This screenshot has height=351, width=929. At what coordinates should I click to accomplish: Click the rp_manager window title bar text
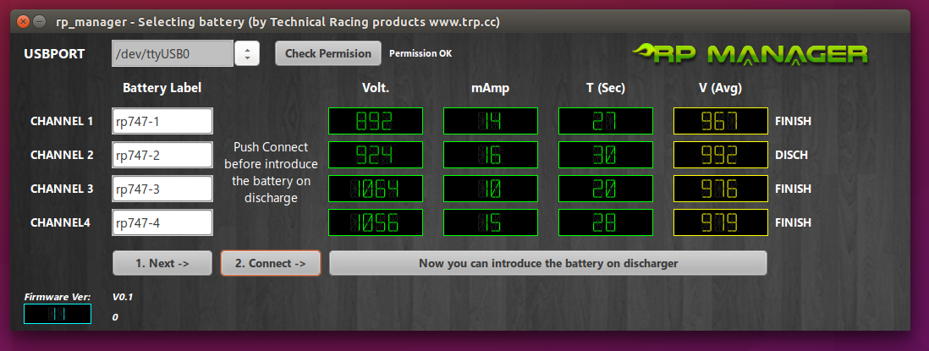point(278,22)
